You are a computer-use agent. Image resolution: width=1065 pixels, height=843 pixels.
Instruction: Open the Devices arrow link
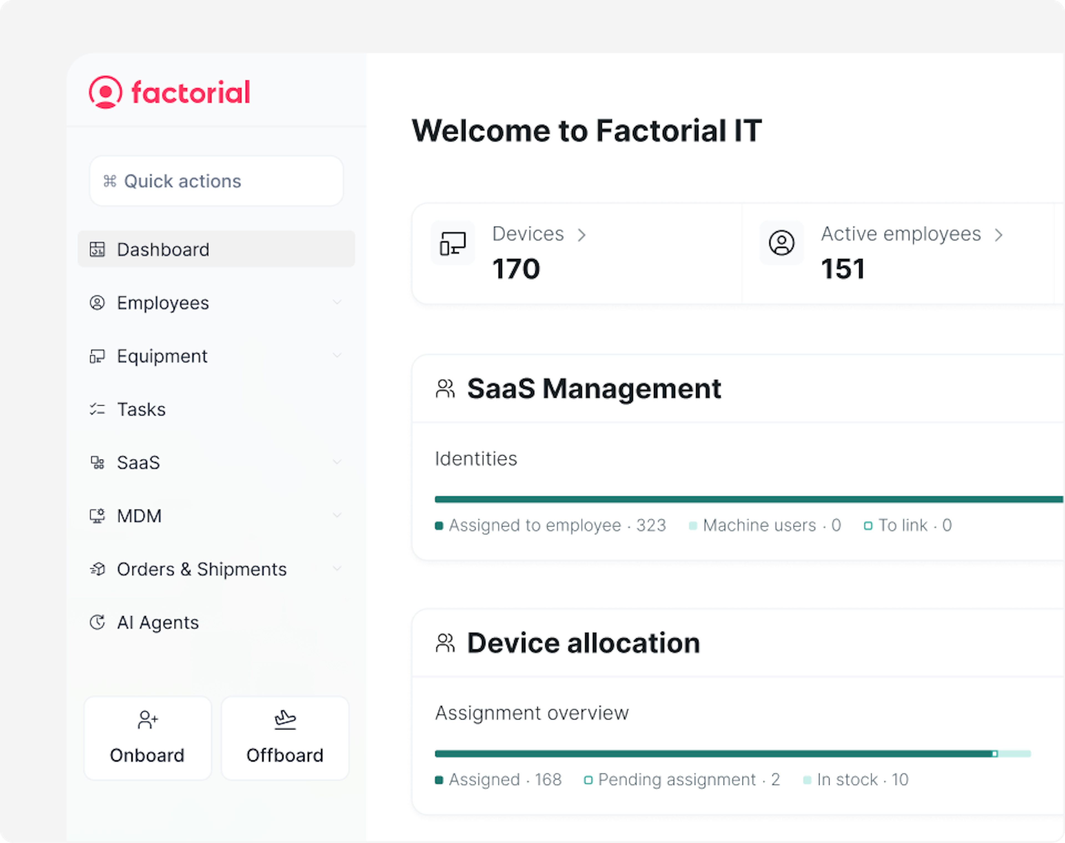pos(582,235)
